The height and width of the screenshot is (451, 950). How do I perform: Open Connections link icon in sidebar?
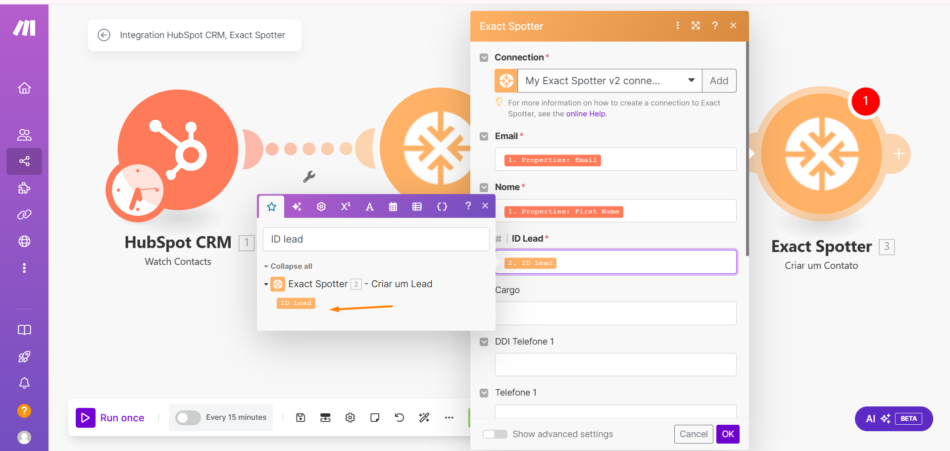pyautogui.click(x=24, y=214)
